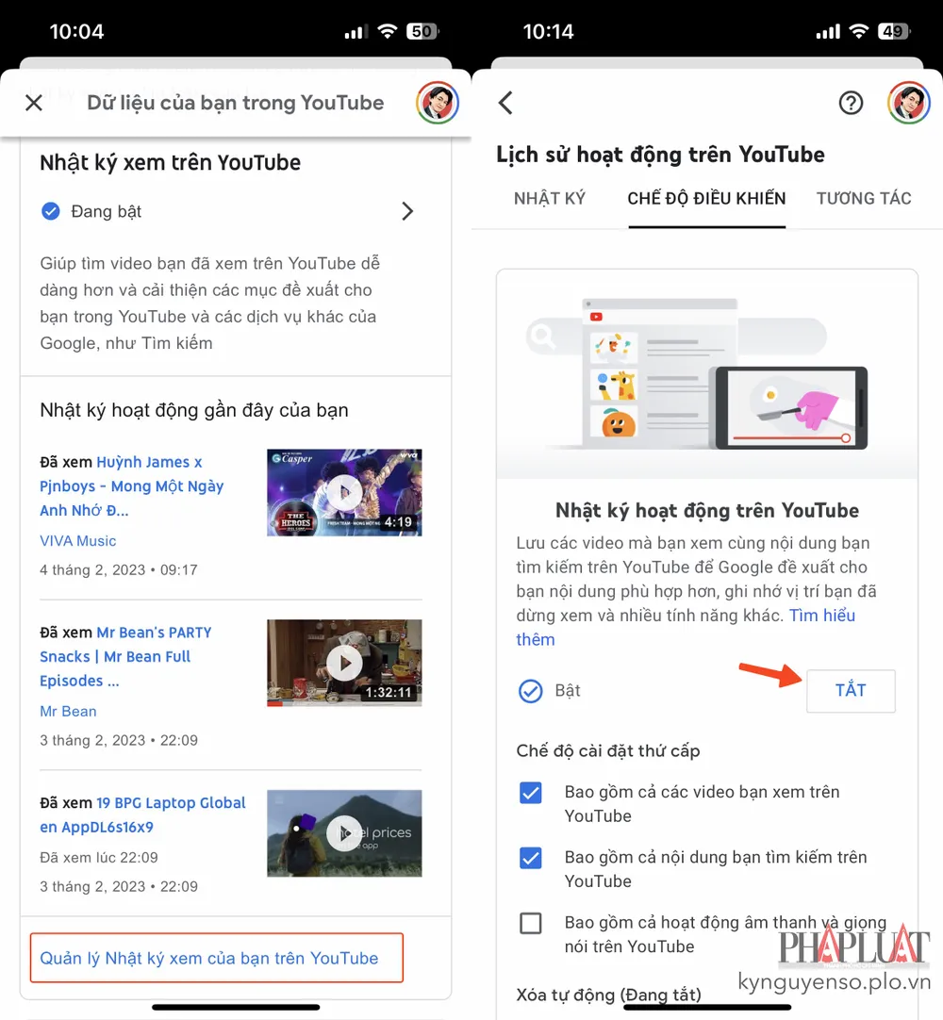Close the Dữ liệu của bạn trong YouTube panel

(x=34, y=104)
